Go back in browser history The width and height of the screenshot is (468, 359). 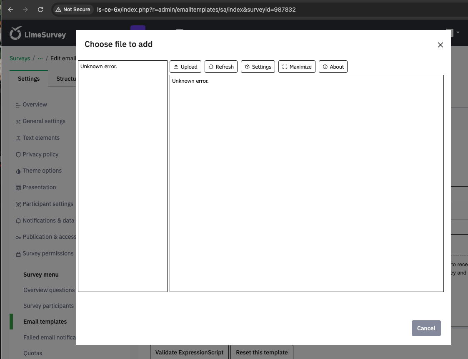10,10
